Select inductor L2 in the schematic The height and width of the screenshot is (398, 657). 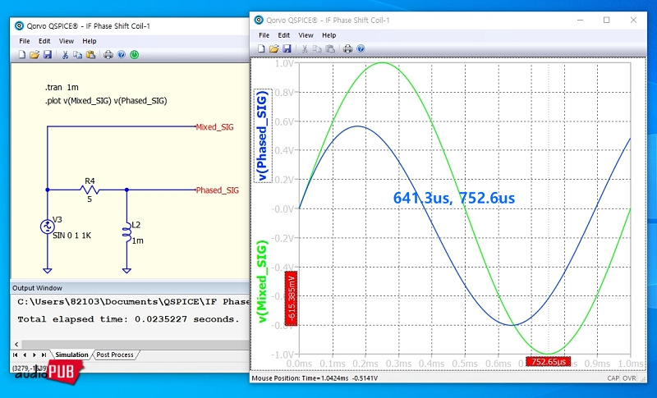126,234
